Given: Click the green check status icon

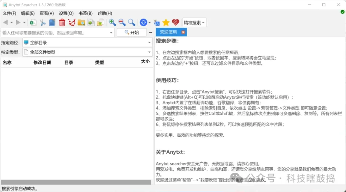Looking at the screenshot, I should [342, 12].
